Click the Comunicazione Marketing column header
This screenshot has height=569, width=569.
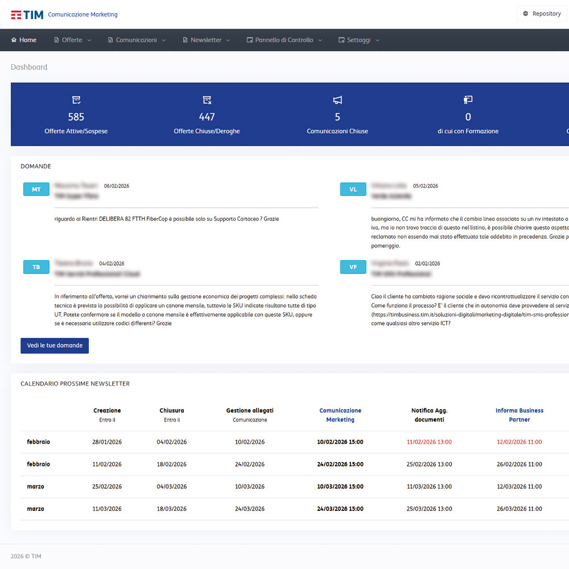[340, 415]
